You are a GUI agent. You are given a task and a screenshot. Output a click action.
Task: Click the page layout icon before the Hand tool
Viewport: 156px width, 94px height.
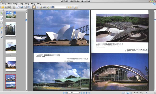(30, 7)
